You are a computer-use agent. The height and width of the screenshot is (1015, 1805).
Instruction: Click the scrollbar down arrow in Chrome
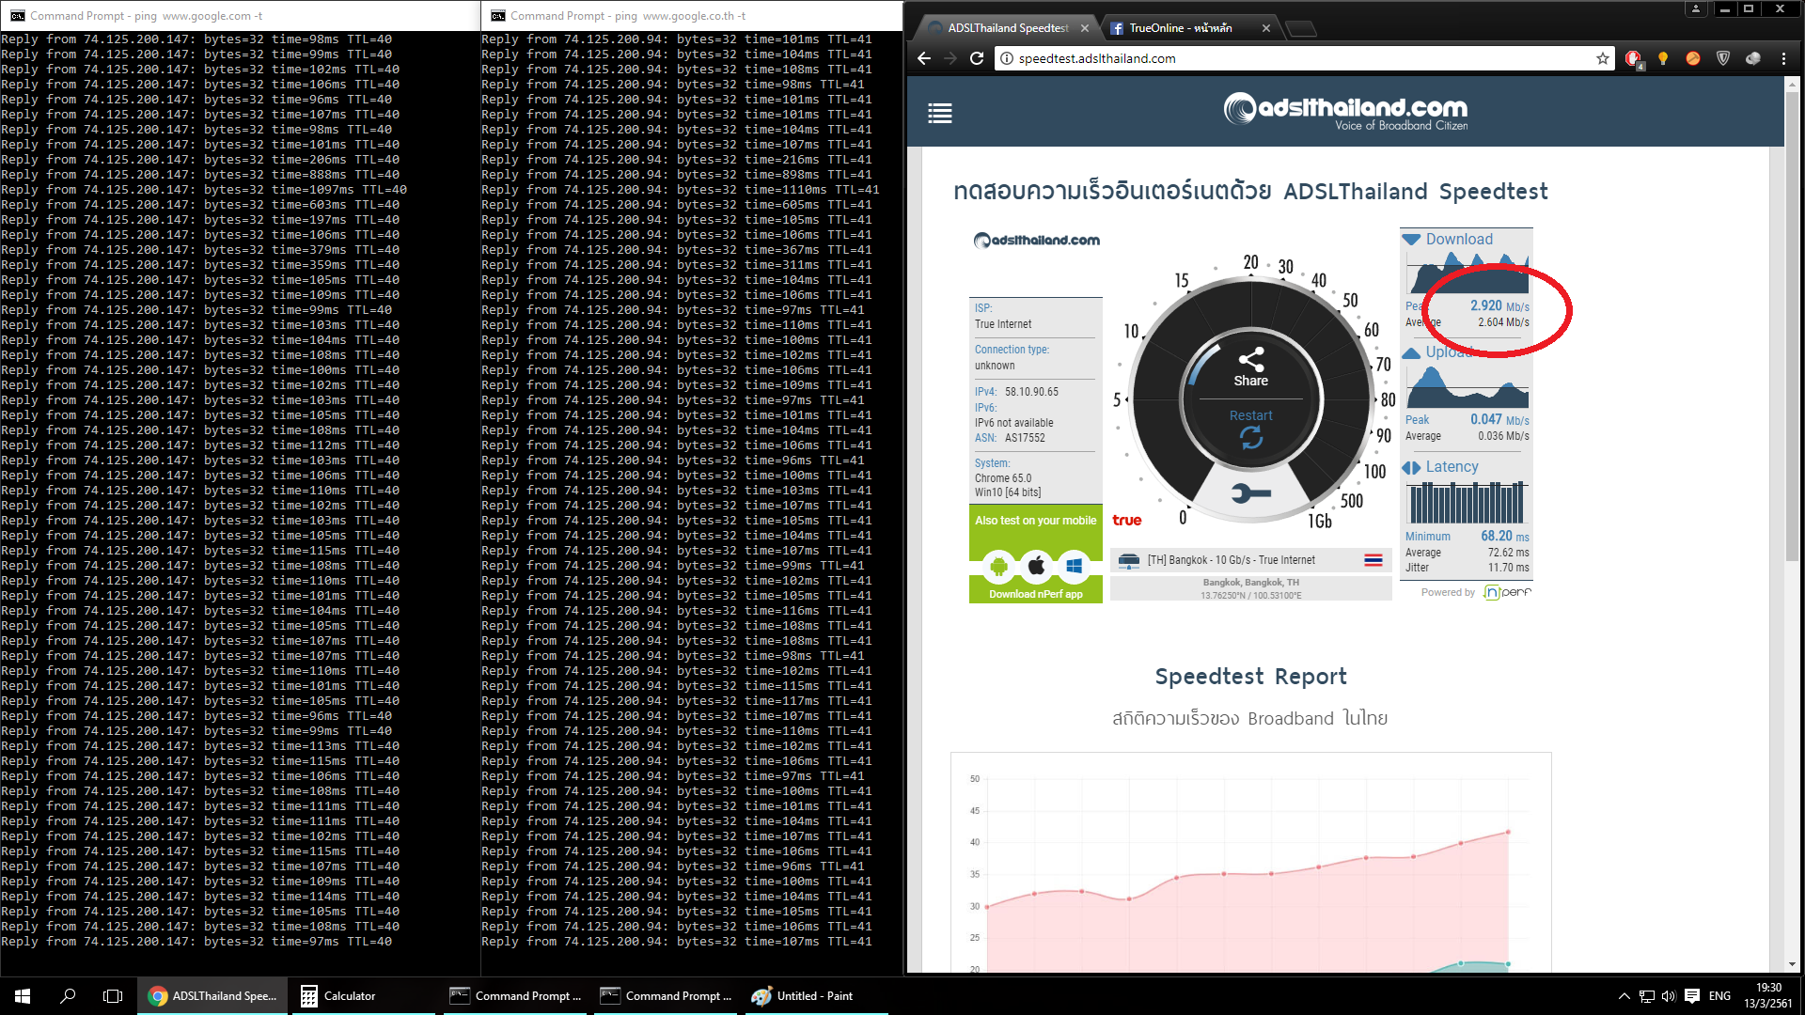(x=1792, y=964)
